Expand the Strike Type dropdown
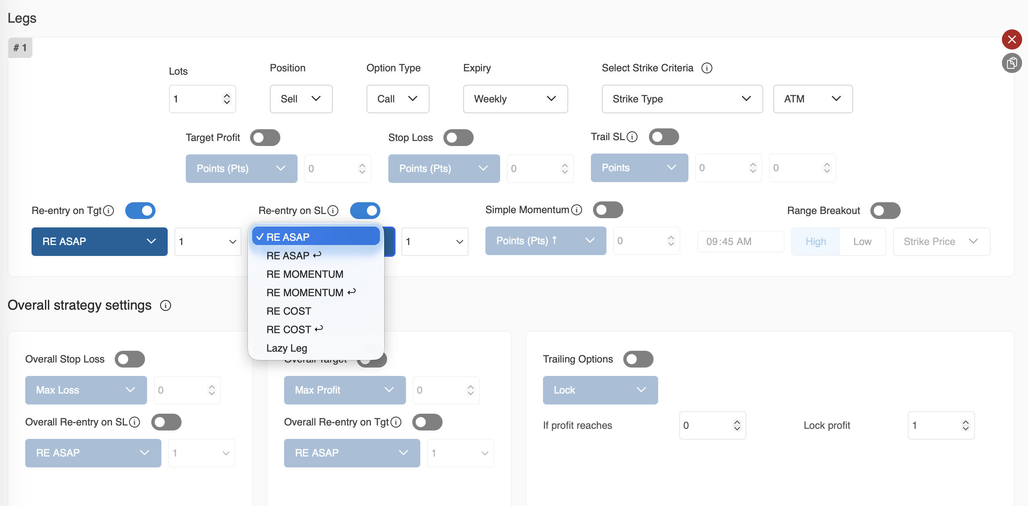This screenshot has height=506, width=1028. click(682, 99)
